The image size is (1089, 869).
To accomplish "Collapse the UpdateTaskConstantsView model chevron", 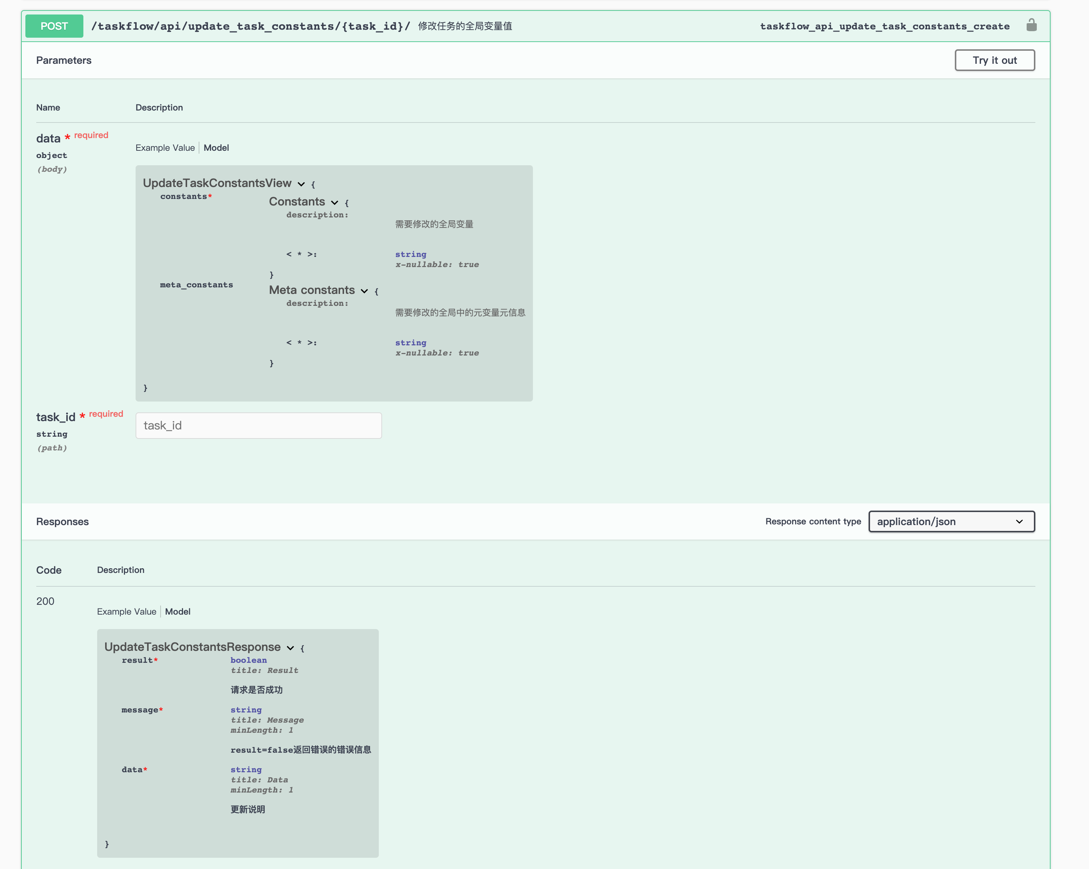I will pyautogui.click(x=301, y=184).
